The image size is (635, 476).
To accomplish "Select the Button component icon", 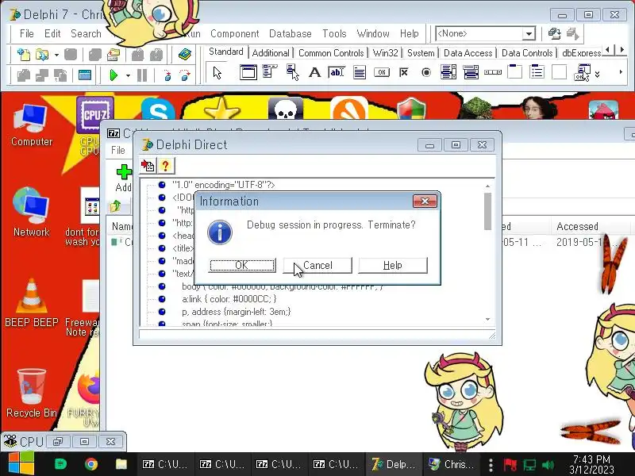I will 382,73.
